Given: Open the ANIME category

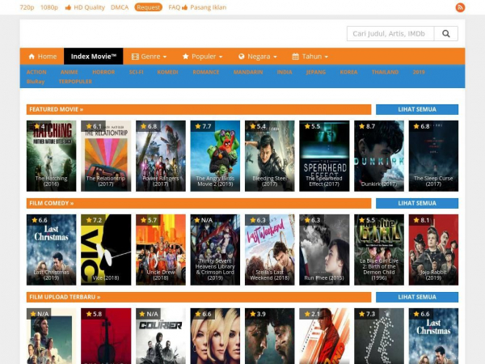Looking at the screenshot, I should point(70,72).
